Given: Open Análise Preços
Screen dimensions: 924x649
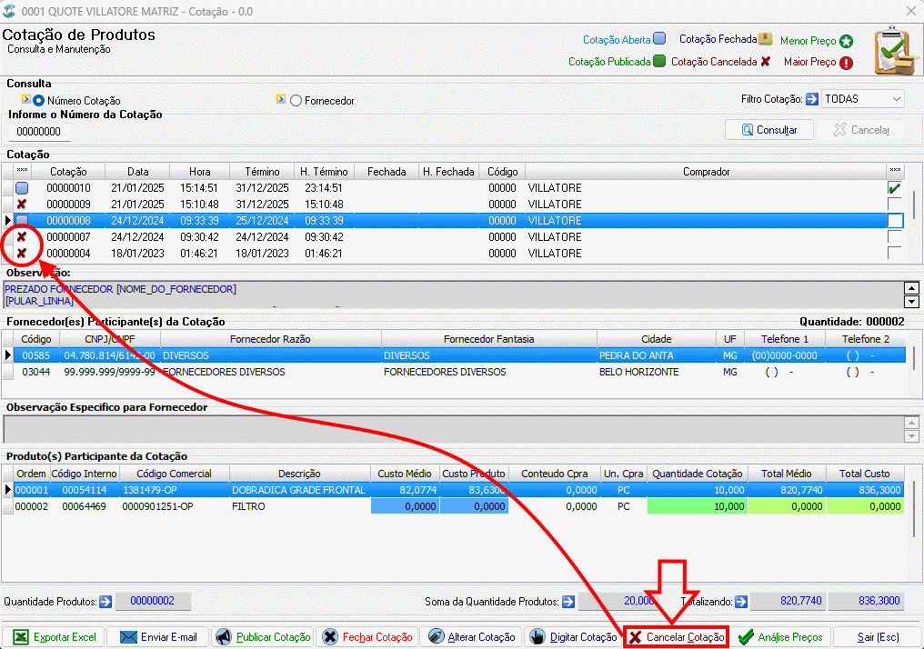Looking at the screenshot, I should click(x=781, y=636).
